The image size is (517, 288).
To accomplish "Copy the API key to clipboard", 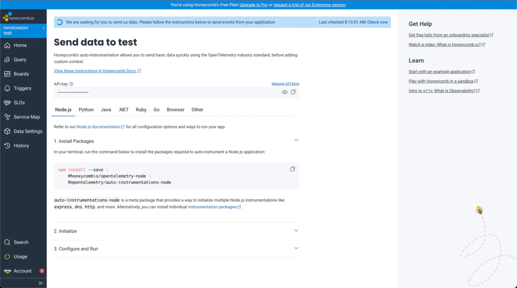I will pyautogui.click(x=293, y=92).
